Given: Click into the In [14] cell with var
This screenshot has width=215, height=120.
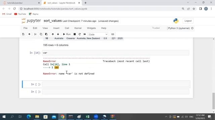Looking at the screenshot, I should point(116,53).
